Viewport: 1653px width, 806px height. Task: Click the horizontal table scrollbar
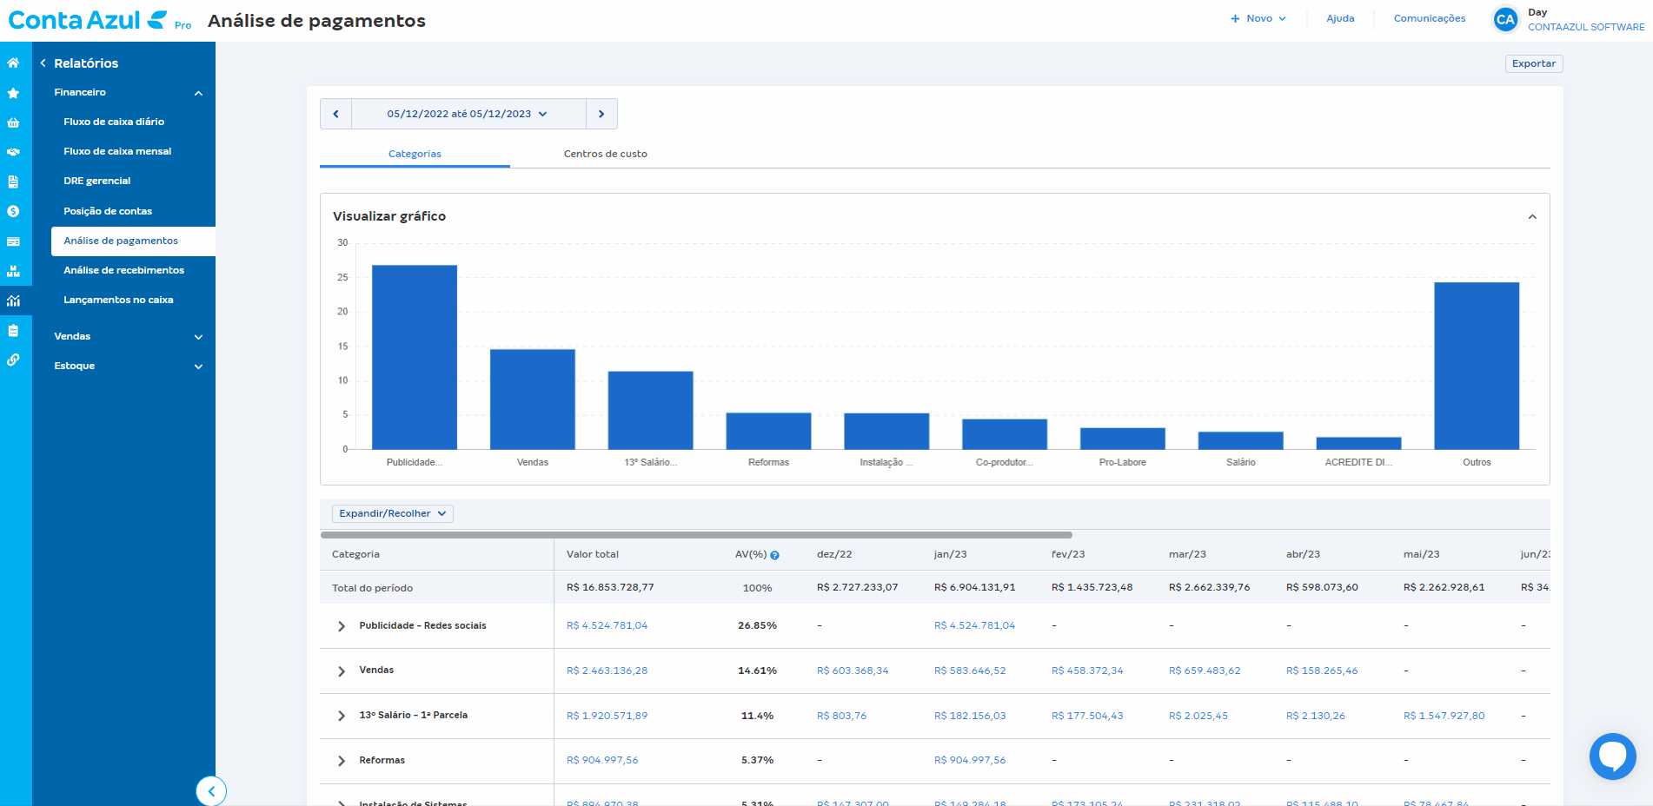(696, 535)
